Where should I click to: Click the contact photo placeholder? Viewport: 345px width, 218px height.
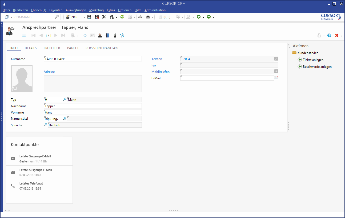22,78
